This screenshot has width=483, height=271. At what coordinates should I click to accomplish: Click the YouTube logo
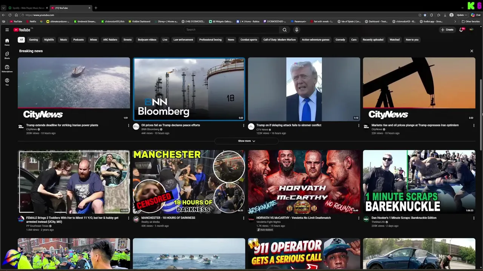click(x=22, y=30)
